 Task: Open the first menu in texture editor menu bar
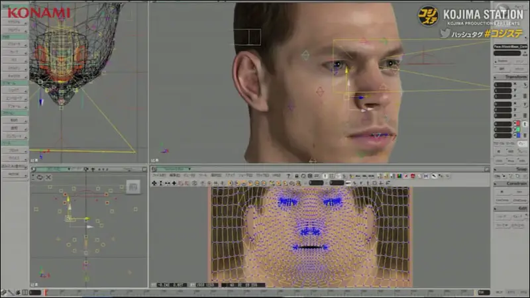(159, 175)
